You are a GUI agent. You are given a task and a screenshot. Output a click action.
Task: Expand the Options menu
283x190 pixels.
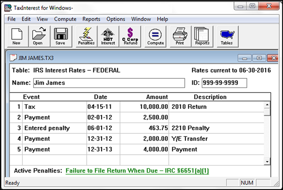point(116,19)
